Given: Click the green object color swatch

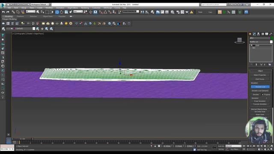Looking at the screenshot, I should [x=272, y=38].
